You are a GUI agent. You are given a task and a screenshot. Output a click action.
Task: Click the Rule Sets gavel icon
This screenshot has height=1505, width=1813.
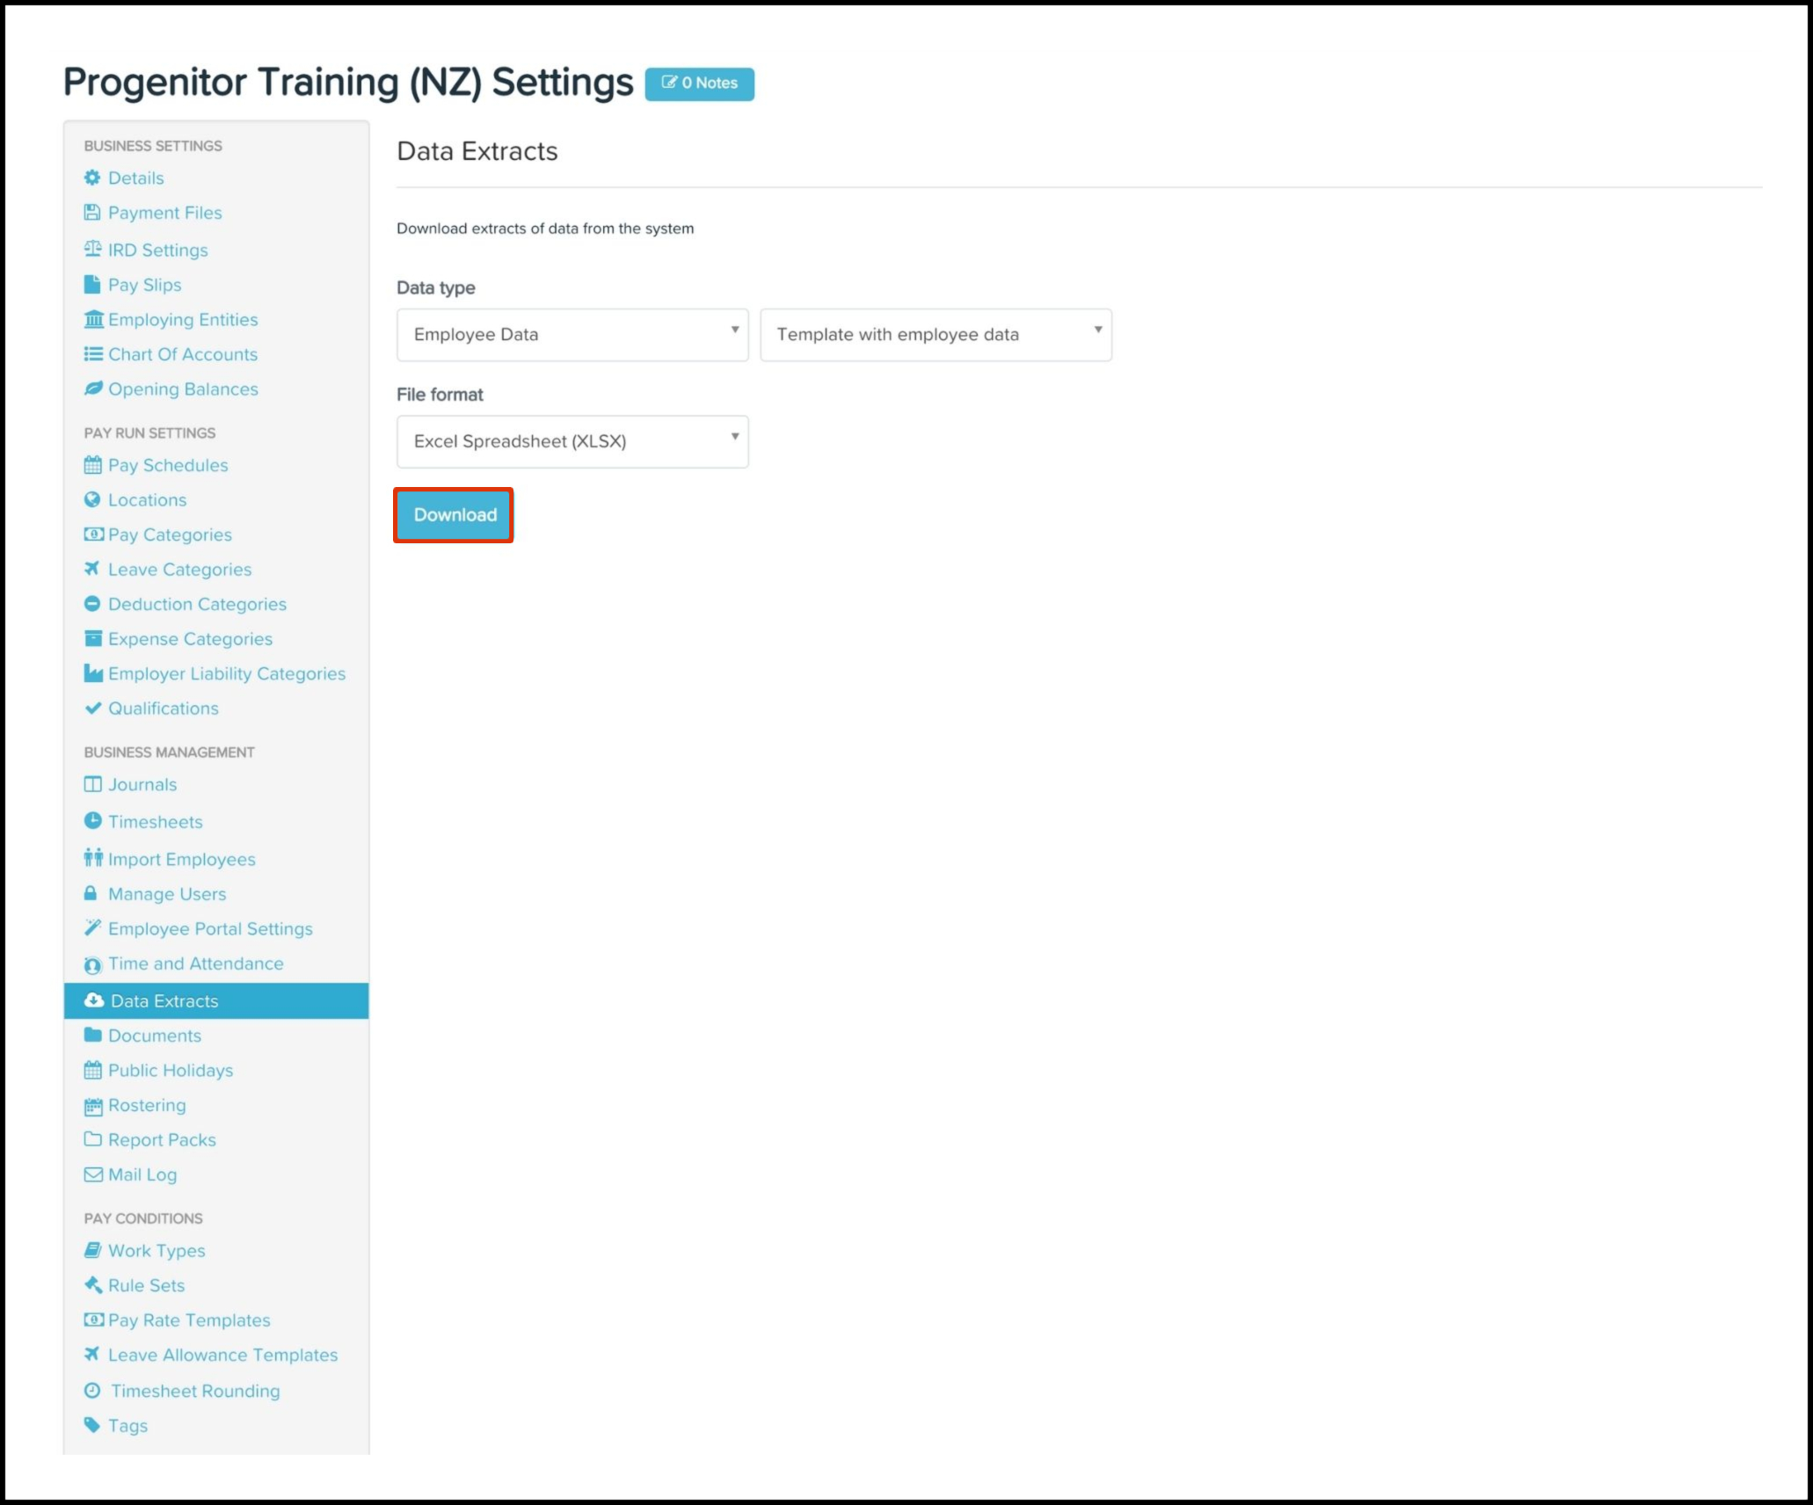[x=92, y=1285]
